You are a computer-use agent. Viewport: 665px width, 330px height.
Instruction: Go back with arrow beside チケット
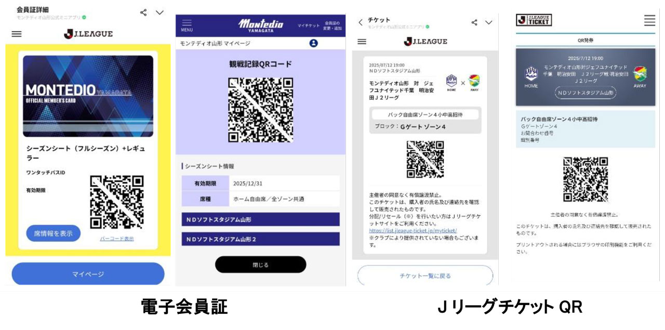tap(361, 22)
